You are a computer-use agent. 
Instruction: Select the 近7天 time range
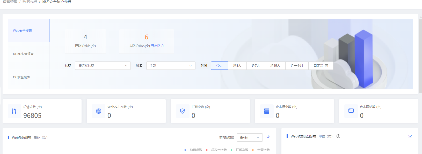(256, 66)
